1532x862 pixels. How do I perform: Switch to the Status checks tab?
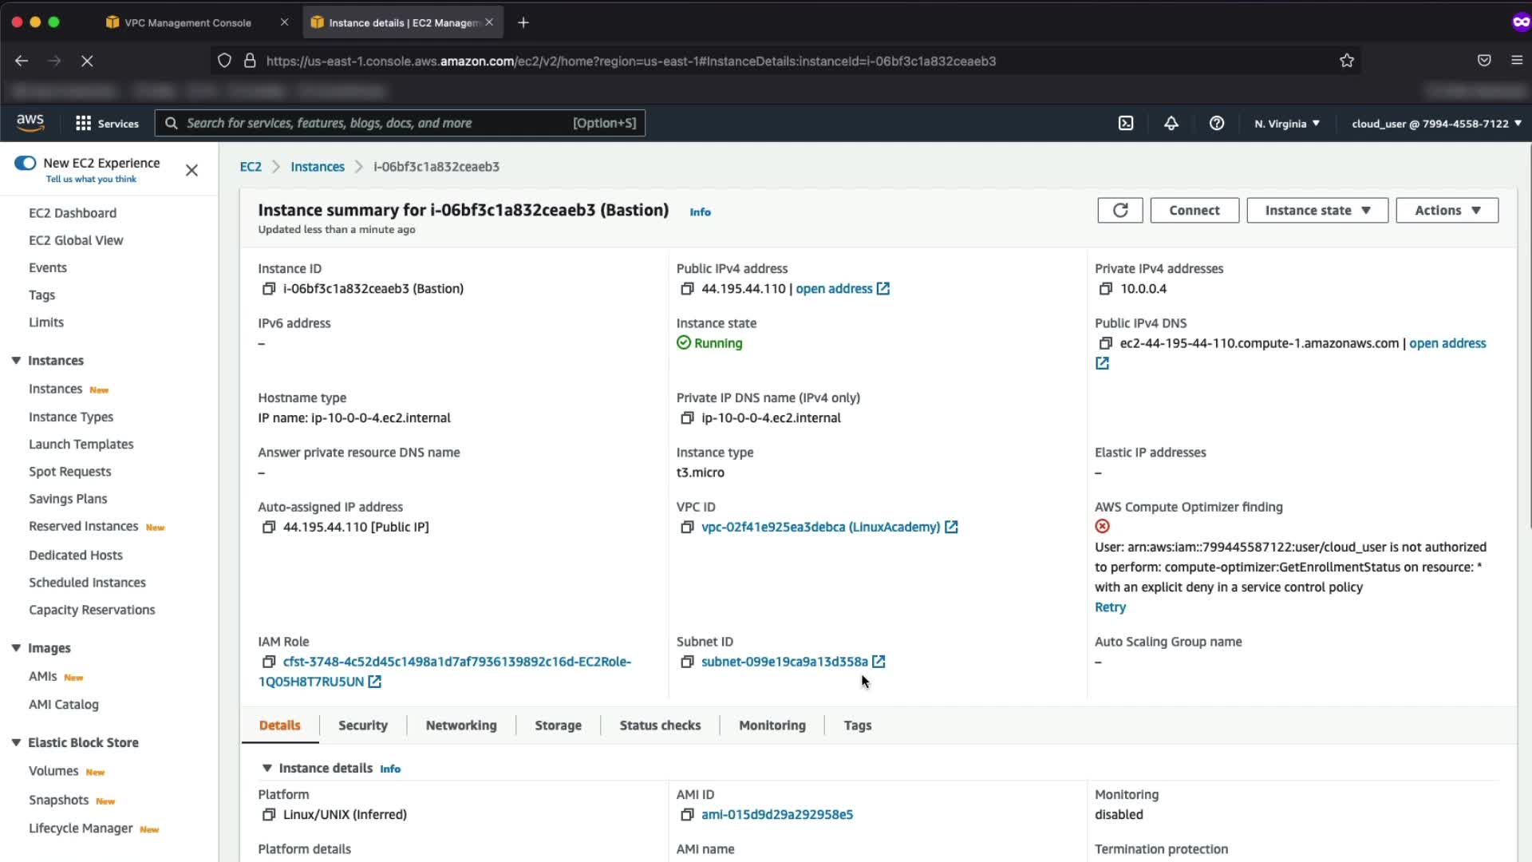coord(660,726)
